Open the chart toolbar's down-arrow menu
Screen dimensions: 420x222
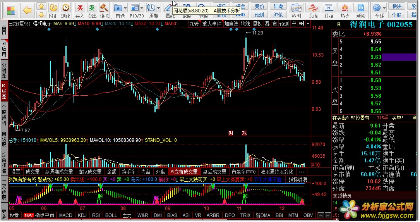308,24
